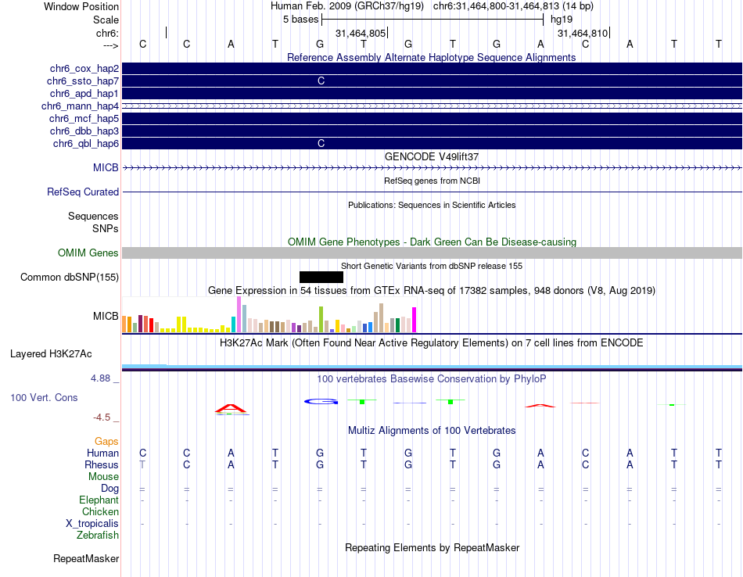Click the chr6 position range text at top
Screen dimensions: 743x577
click(x=513, y=6)
